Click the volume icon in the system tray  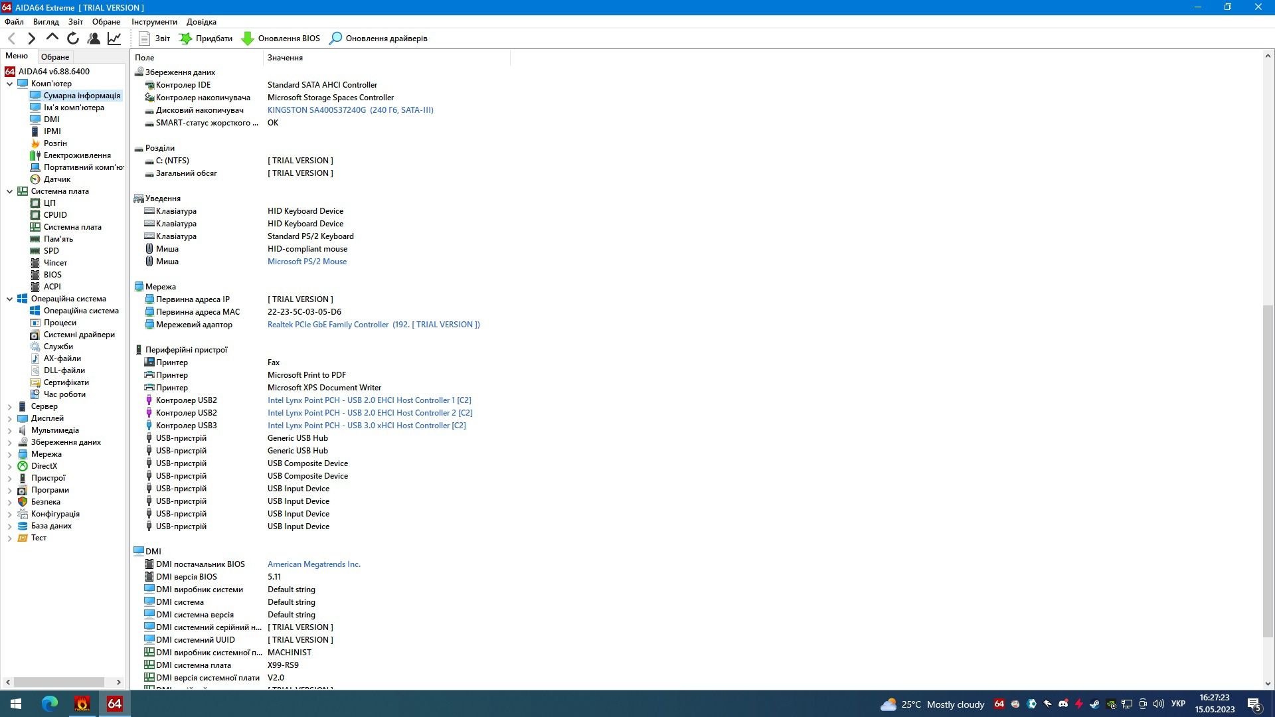click(1159, 704)
